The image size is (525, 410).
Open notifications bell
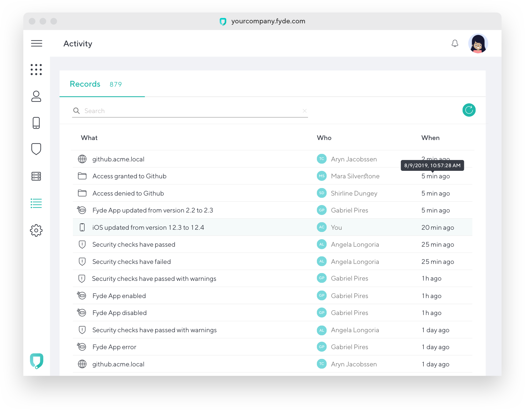pyautogui.click(x=455, y=43)
